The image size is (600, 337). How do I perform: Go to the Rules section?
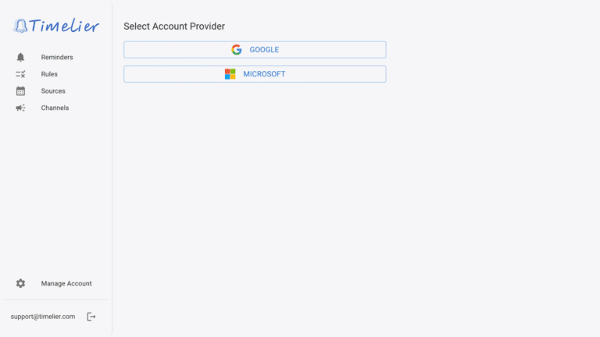click(x=49, y=74)
